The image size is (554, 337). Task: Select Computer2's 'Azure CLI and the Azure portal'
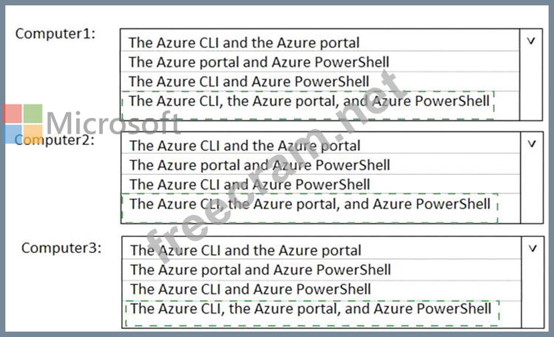[245, 145]
